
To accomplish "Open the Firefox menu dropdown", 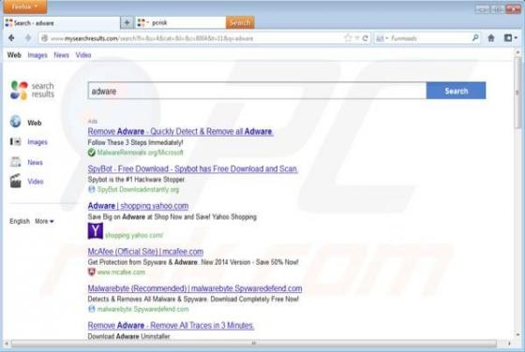I will [24, 7].
